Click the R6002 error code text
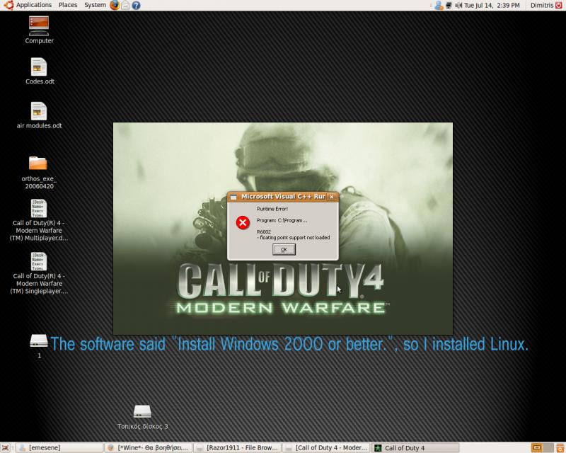 [264, 232]
